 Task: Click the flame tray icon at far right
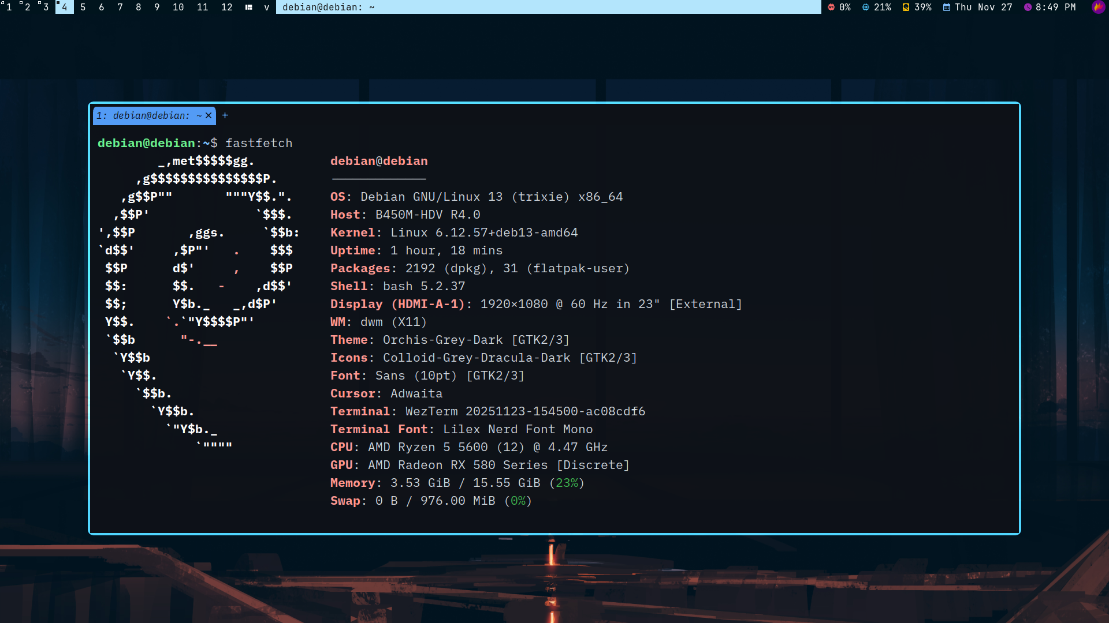pos(1098,7)
